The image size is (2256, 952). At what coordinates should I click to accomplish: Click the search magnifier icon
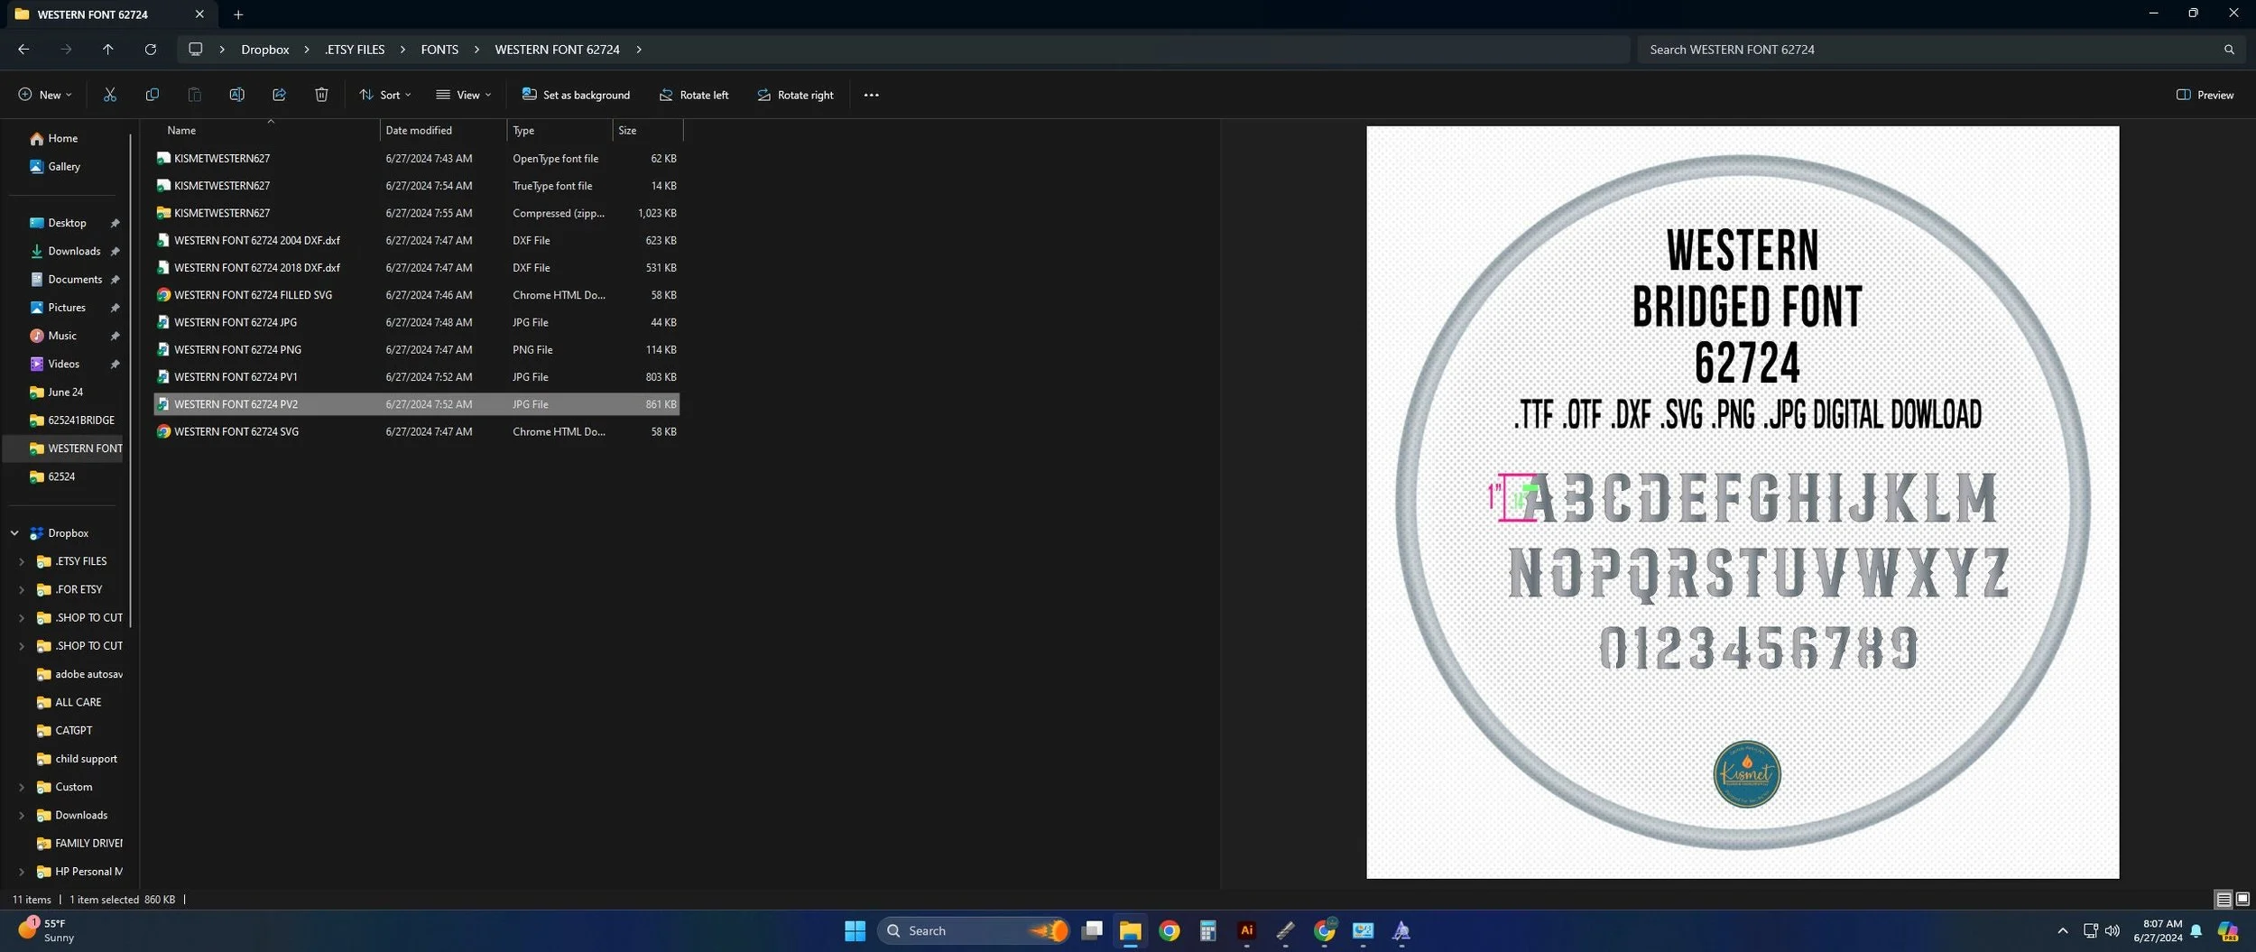pos(2229,50)
